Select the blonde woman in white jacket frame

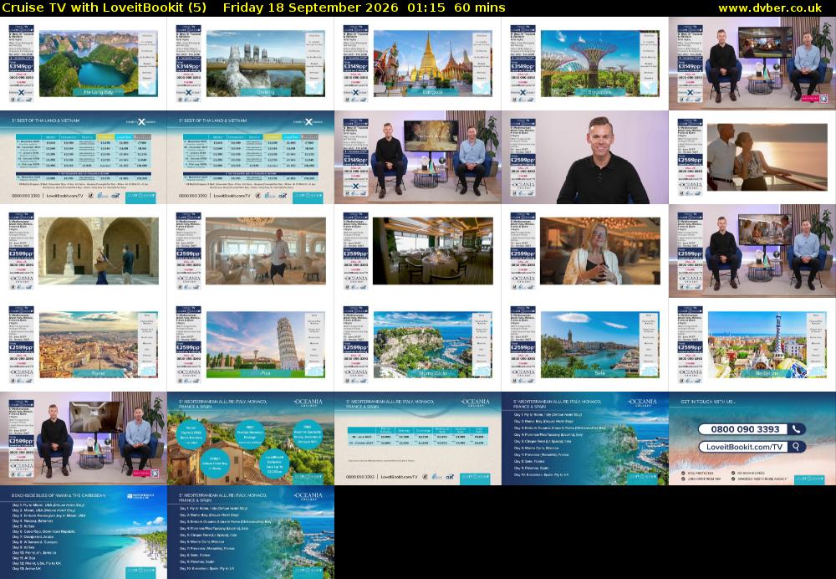point(585,251)
